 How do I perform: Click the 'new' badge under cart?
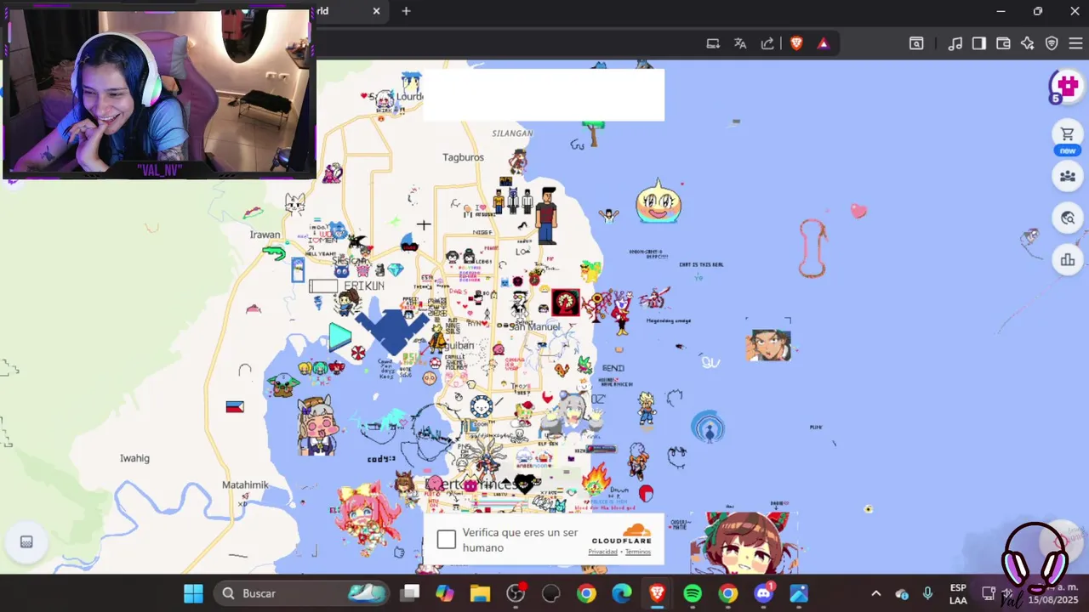1067,150
